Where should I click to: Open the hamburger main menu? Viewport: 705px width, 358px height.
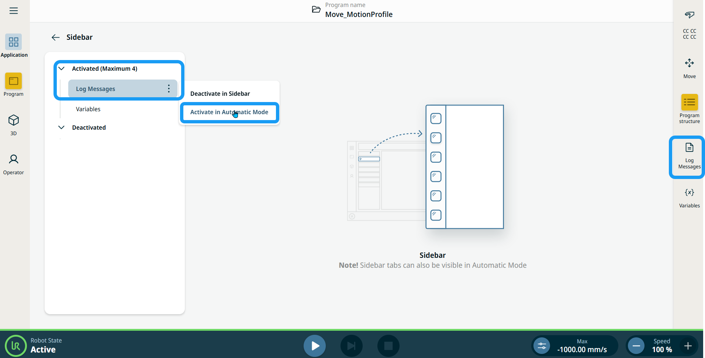14,11
